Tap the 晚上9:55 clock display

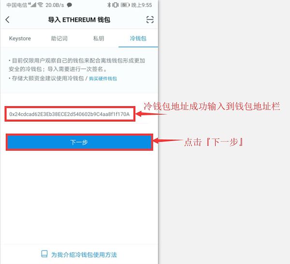[142, 5]
